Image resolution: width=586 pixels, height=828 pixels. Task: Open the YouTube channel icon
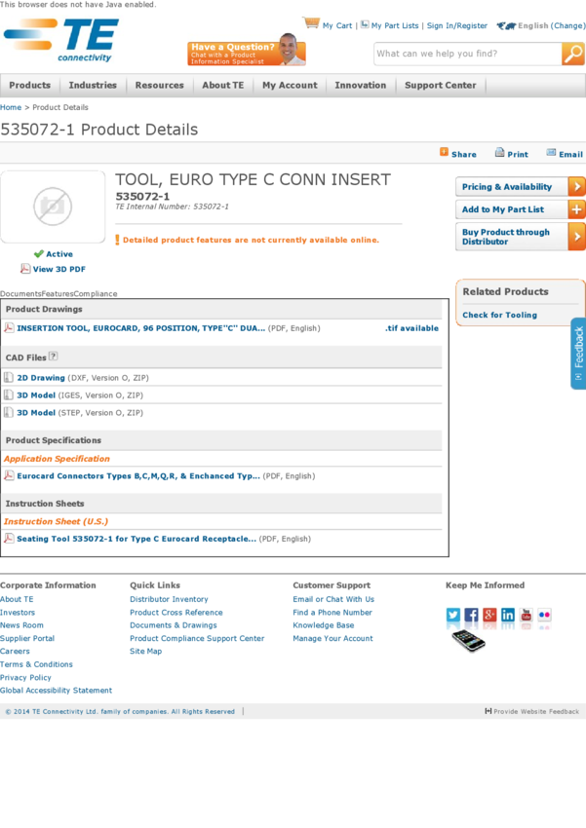pos(526,615)
